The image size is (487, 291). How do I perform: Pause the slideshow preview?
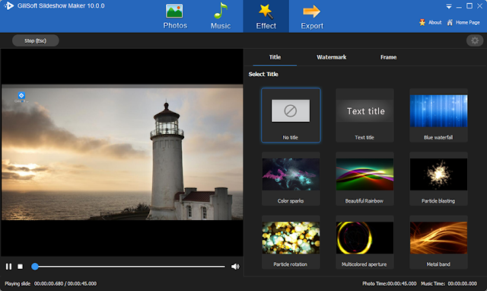[8, 267]
